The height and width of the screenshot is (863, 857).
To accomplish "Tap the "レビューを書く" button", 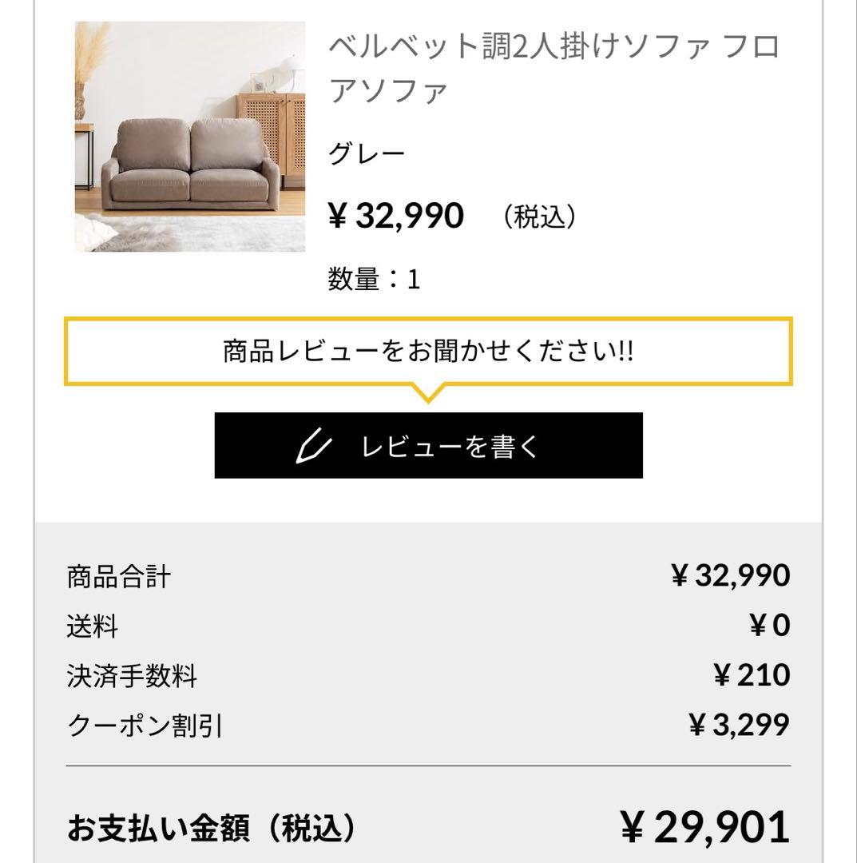I will point(428,446).
